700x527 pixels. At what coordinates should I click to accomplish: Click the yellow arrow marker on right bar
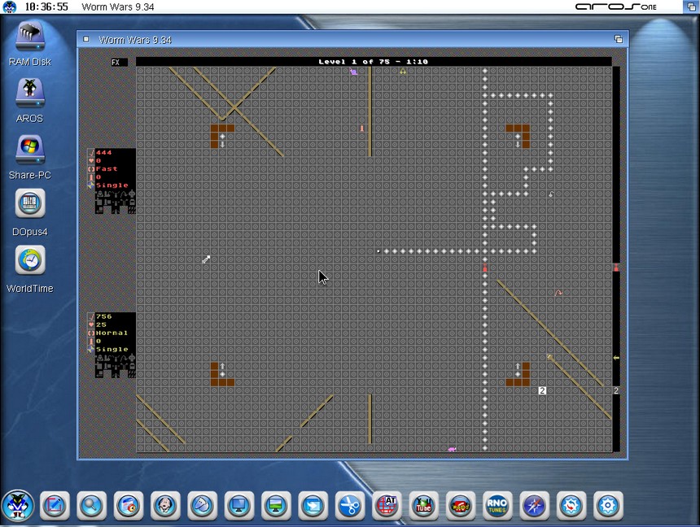tap(616, 358)
